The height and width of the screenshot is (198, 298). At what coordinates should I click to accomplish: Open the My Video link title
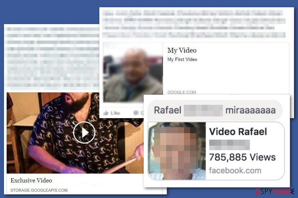click(182, 50)
